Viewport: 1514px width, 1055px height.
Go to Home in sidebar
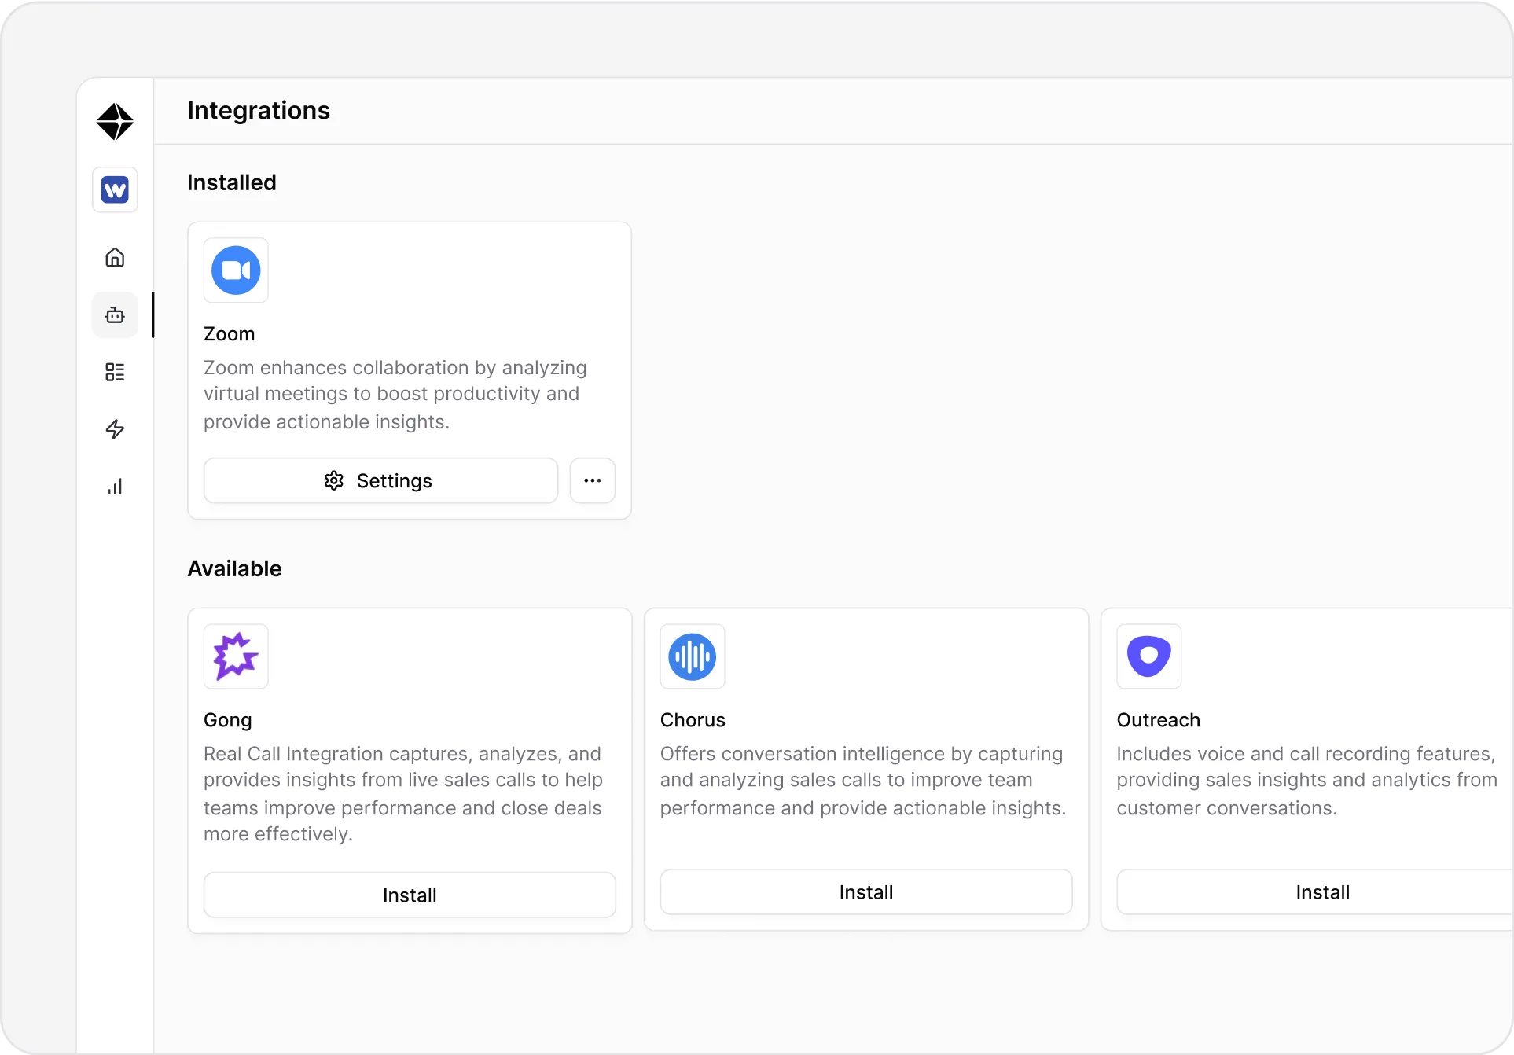pyautogui.click(x=115, y=257)
